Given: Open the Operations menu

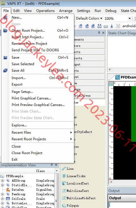Looking at the screenshot, I should (45, 11).
